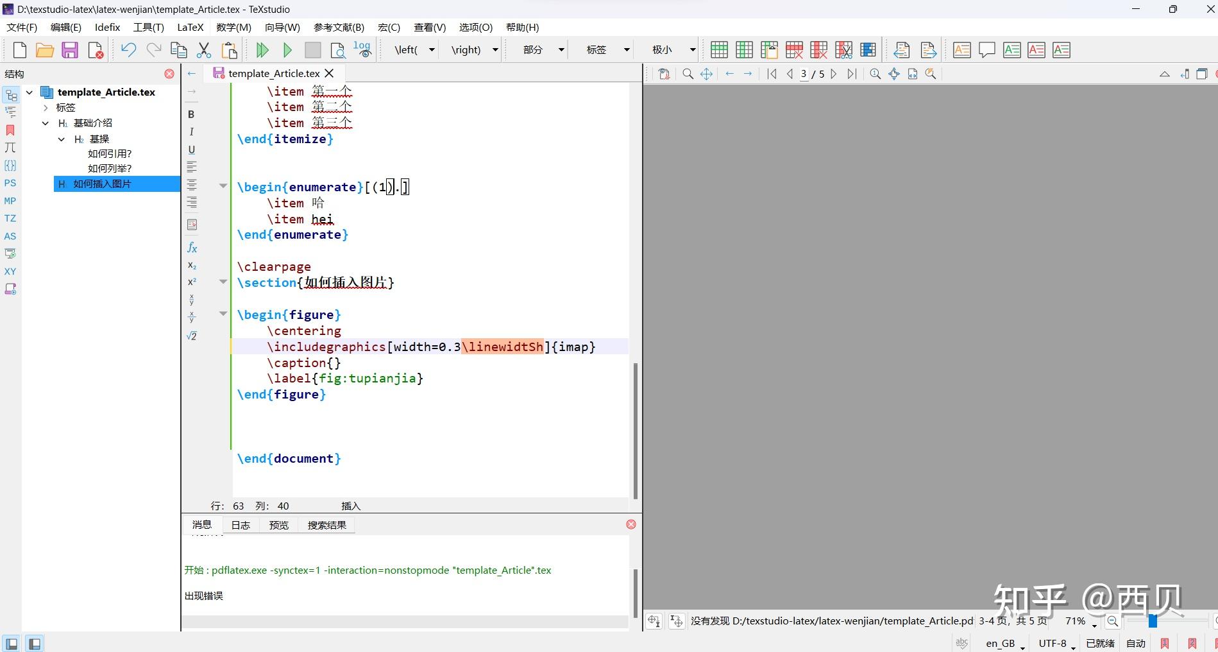1218x652 pixels.
Task: Adjust the PDF zoom slider at bottom right
Action: 1154,621
